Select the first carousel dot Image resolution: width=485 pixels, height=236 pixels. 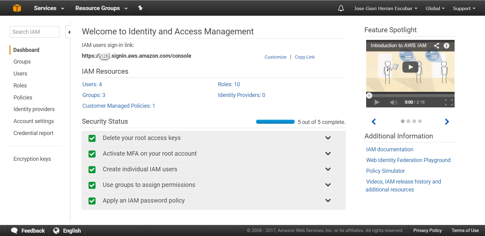coord(403,121)
